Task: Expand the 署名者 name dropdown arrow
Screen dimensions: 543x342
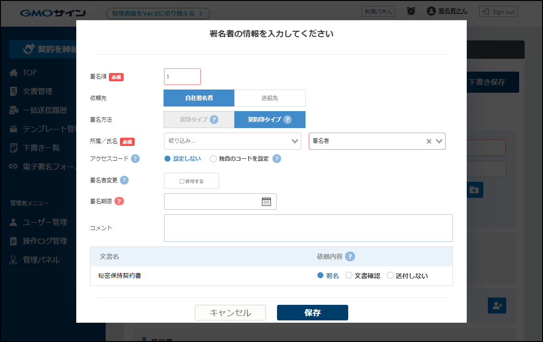Action: (x=439, y=141)
